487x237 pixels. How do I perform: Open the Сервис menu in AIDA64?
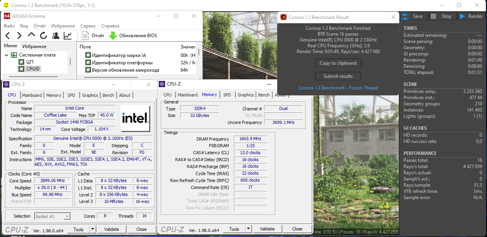point(88,26)
